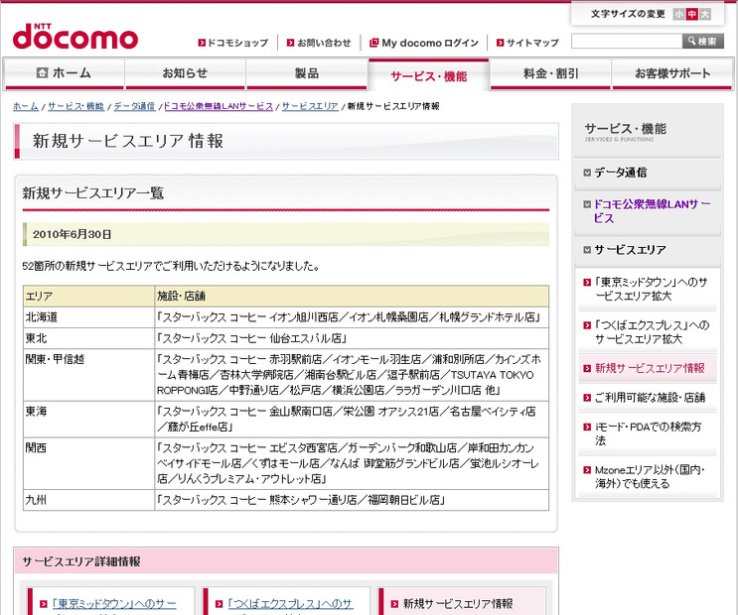This screenshot has width=738, height=615.
Task: Select the 北海道 area table cell
Action: click(89, 317)
